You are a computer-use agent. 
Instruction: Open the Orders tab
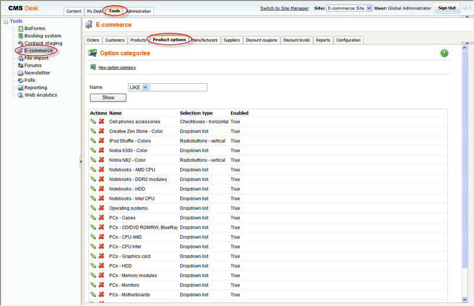(93, 40)
